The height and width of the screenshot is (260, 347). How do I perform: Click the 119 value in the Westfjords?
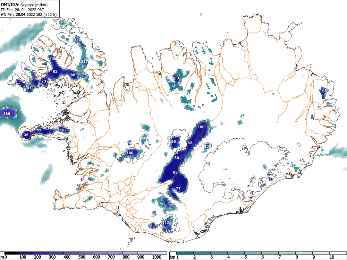tap(52, 59)
